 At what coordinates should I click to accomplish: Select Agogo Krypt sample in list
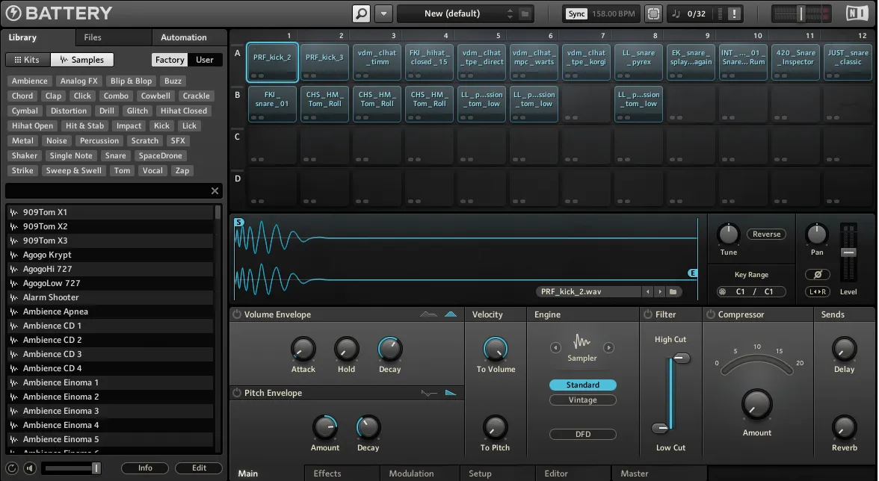(111, 255)
